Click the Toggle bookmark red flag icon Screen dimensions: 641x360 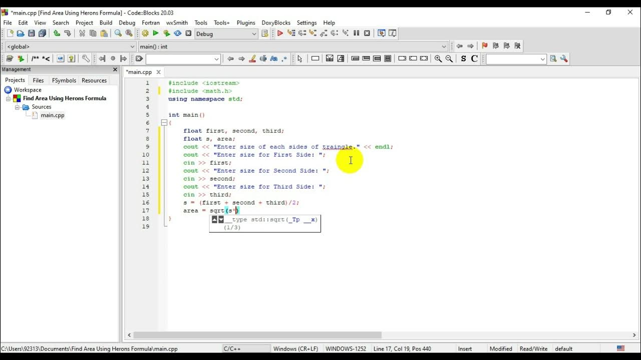[484, 46]
